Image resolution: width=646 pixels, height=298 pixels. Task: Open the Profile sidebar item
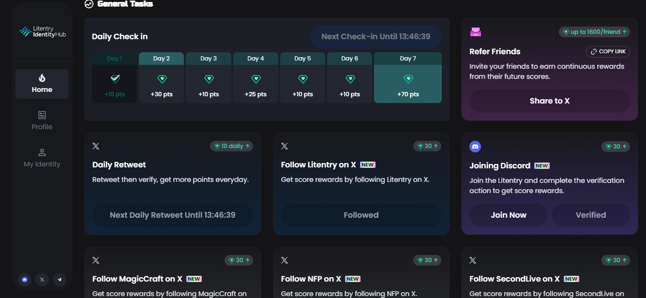coord(42,121)
